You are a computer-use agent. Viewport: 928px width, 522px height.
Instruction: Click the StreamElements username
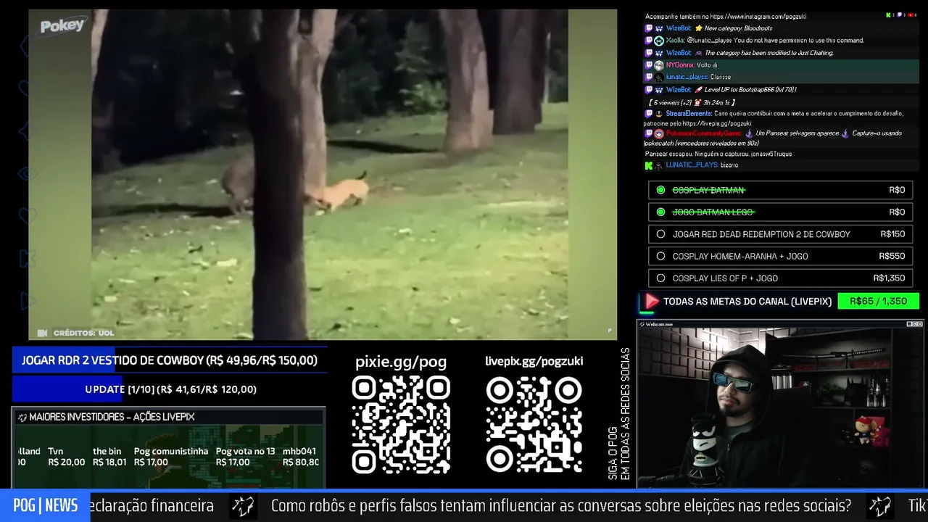pyautogui.click(x=689, y=114)
